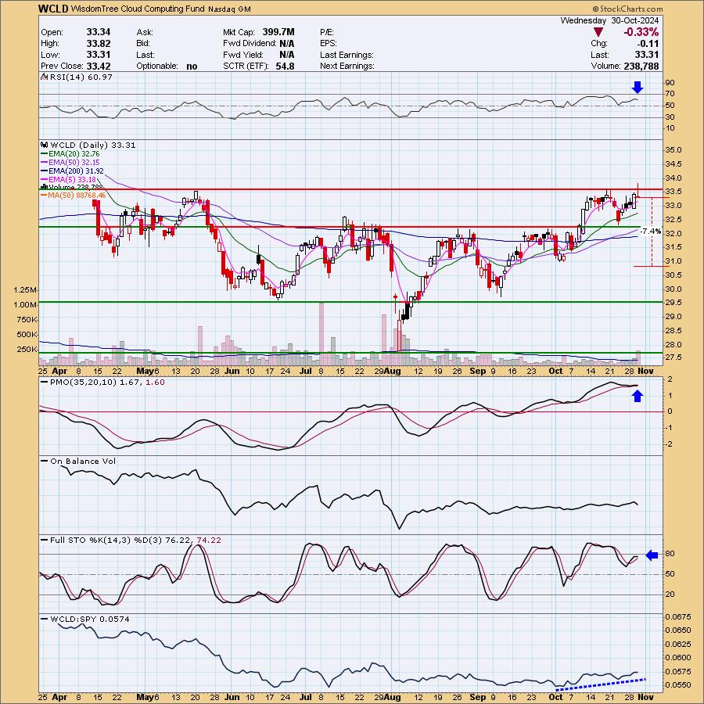
Task: Click the Fwd Dividend label
Action: pyautogui.click(x=250, y=44)
